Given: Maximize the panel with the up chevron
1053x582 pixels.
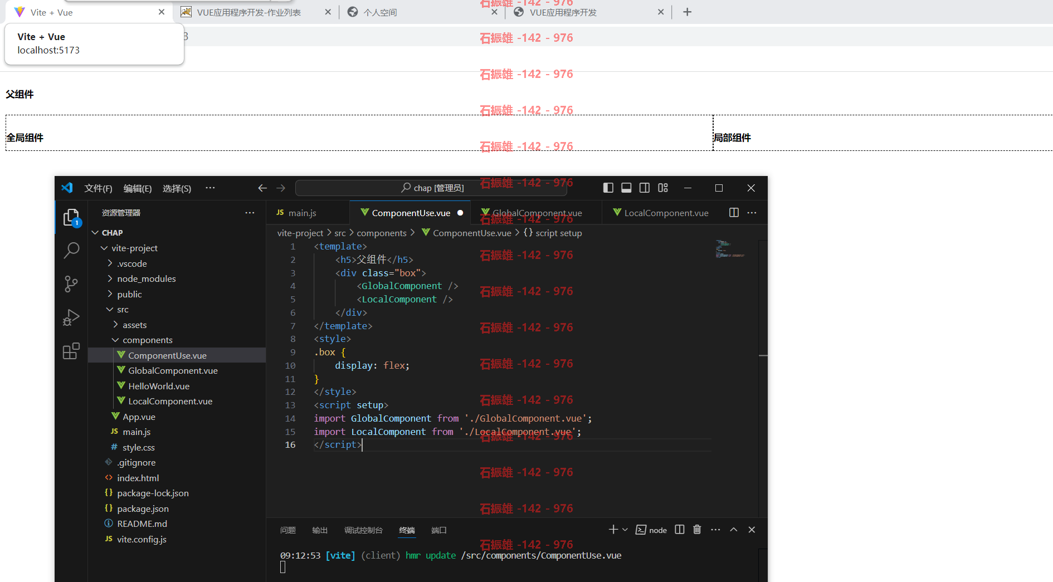Looking at the screenshot, I should [x=734, y=530].
